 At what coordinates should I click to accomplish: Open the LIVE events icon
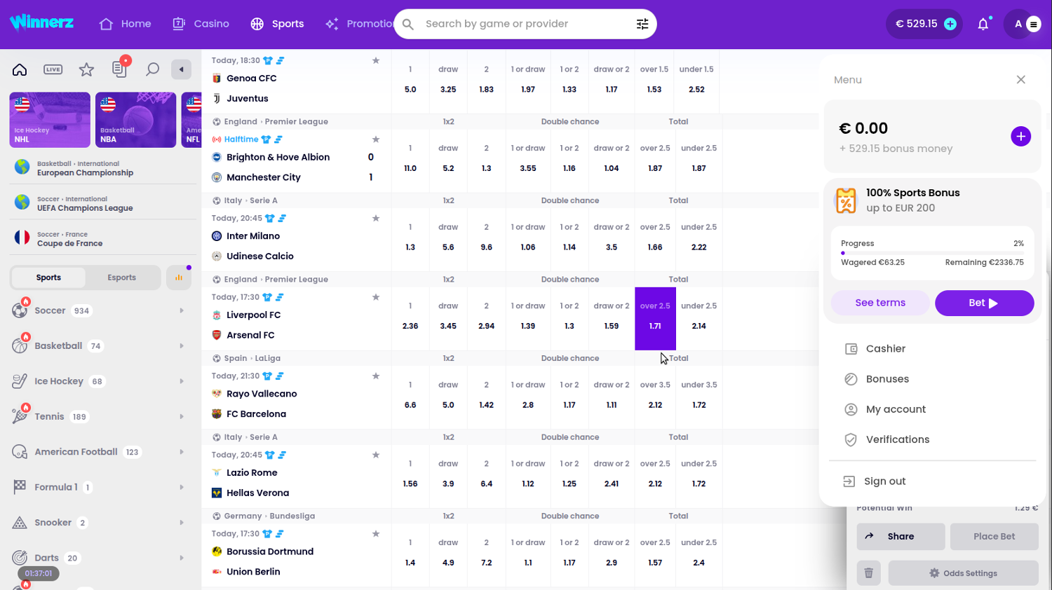(53, 69)
